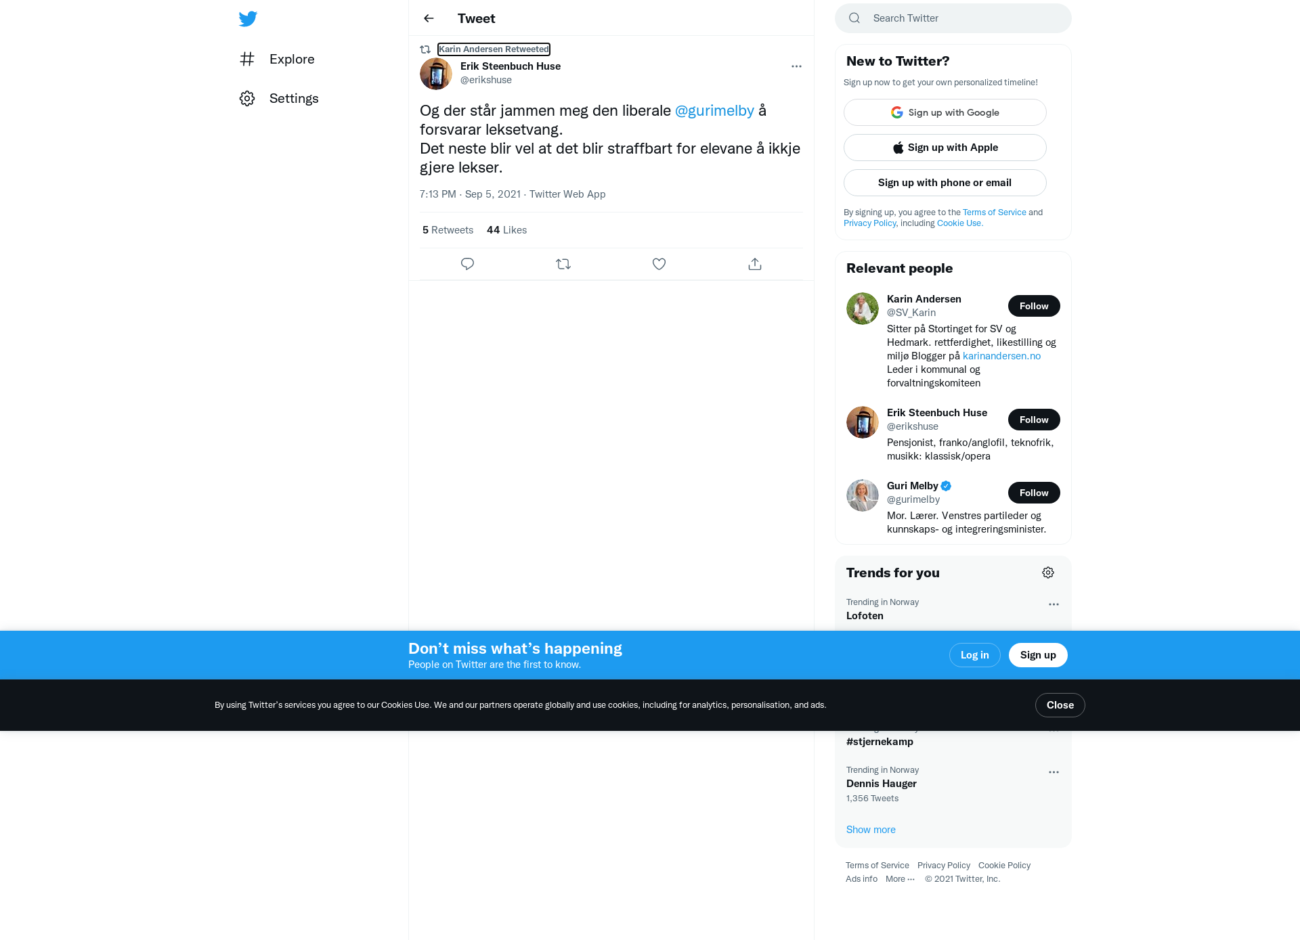
Task: Retweet using the retweet icon under the tweet
Action: [563, 264]
